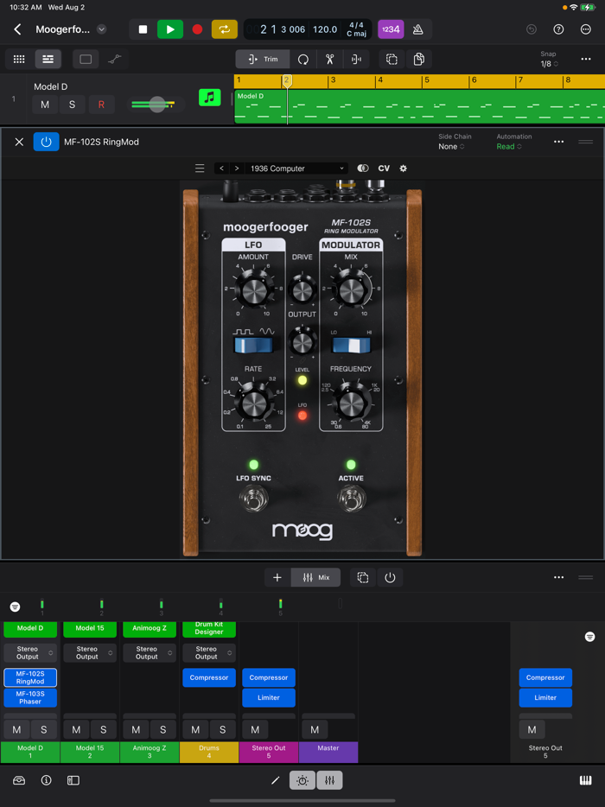Viewport: 605px width, 807px height.
Task: Select the Model D green MIDI region
Action: (419, 106)
